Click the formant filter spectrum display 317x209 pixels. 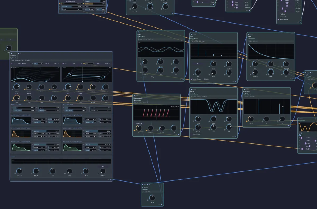(x=267, y=107)
